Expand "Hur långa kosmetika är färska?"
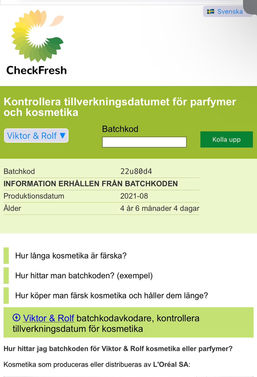The image size is (257, 377). (71, 256)
